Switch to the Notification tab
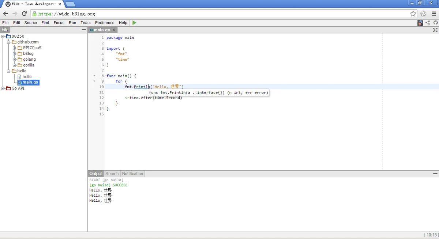The image size is (439, 239). coord(132,174)
